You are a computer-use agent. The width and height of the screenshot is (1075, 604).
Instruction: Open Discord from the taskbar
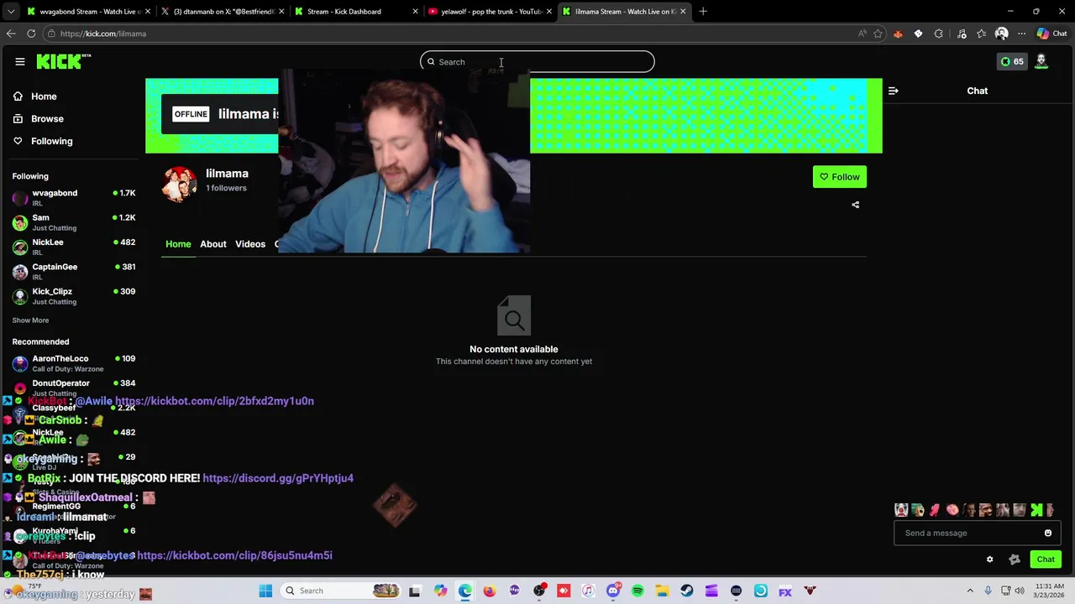tap(613, 591)
